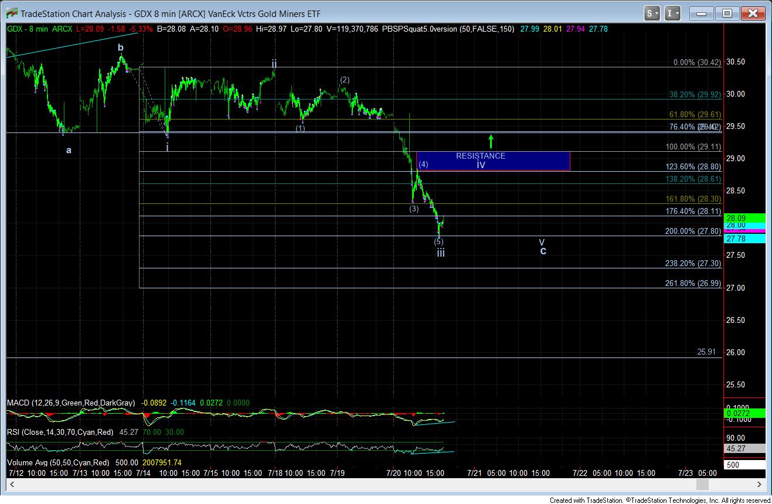Image resolution: width=772 pixels, height=504 pixels.
Task: Select the 200.00% (27.80) Fibonacci label
Action: point(693,231)
